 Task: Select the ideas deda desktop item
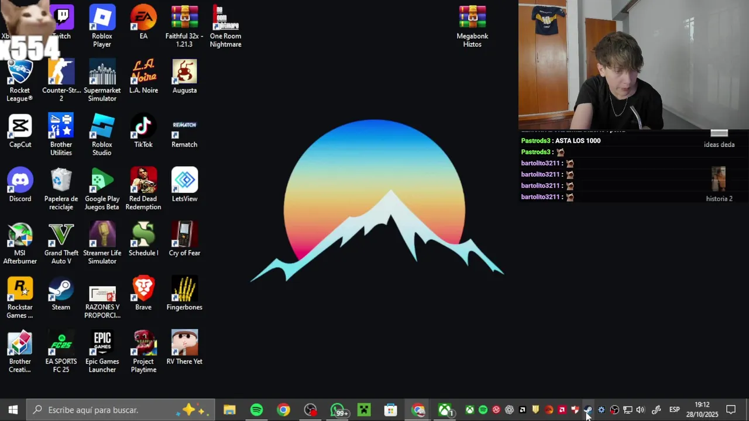[x=719, y=139]
